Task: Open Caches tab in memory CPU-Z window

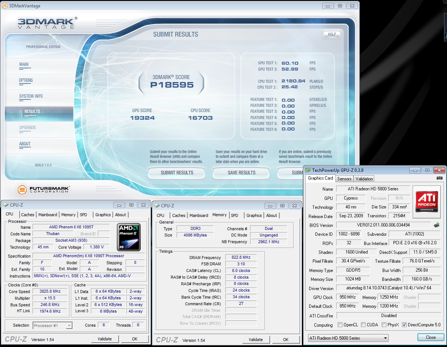Action: click(179, 215)
